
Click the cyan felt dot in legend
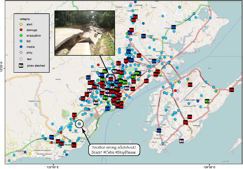click(21, 41)
